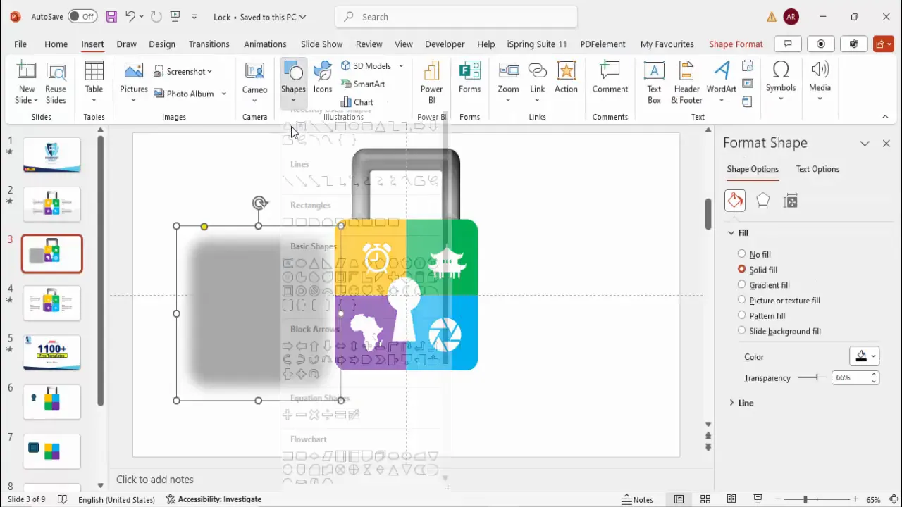Screen dimensions: 902x507
Task: Click the WordArt icon
Action: pos(721,72)
